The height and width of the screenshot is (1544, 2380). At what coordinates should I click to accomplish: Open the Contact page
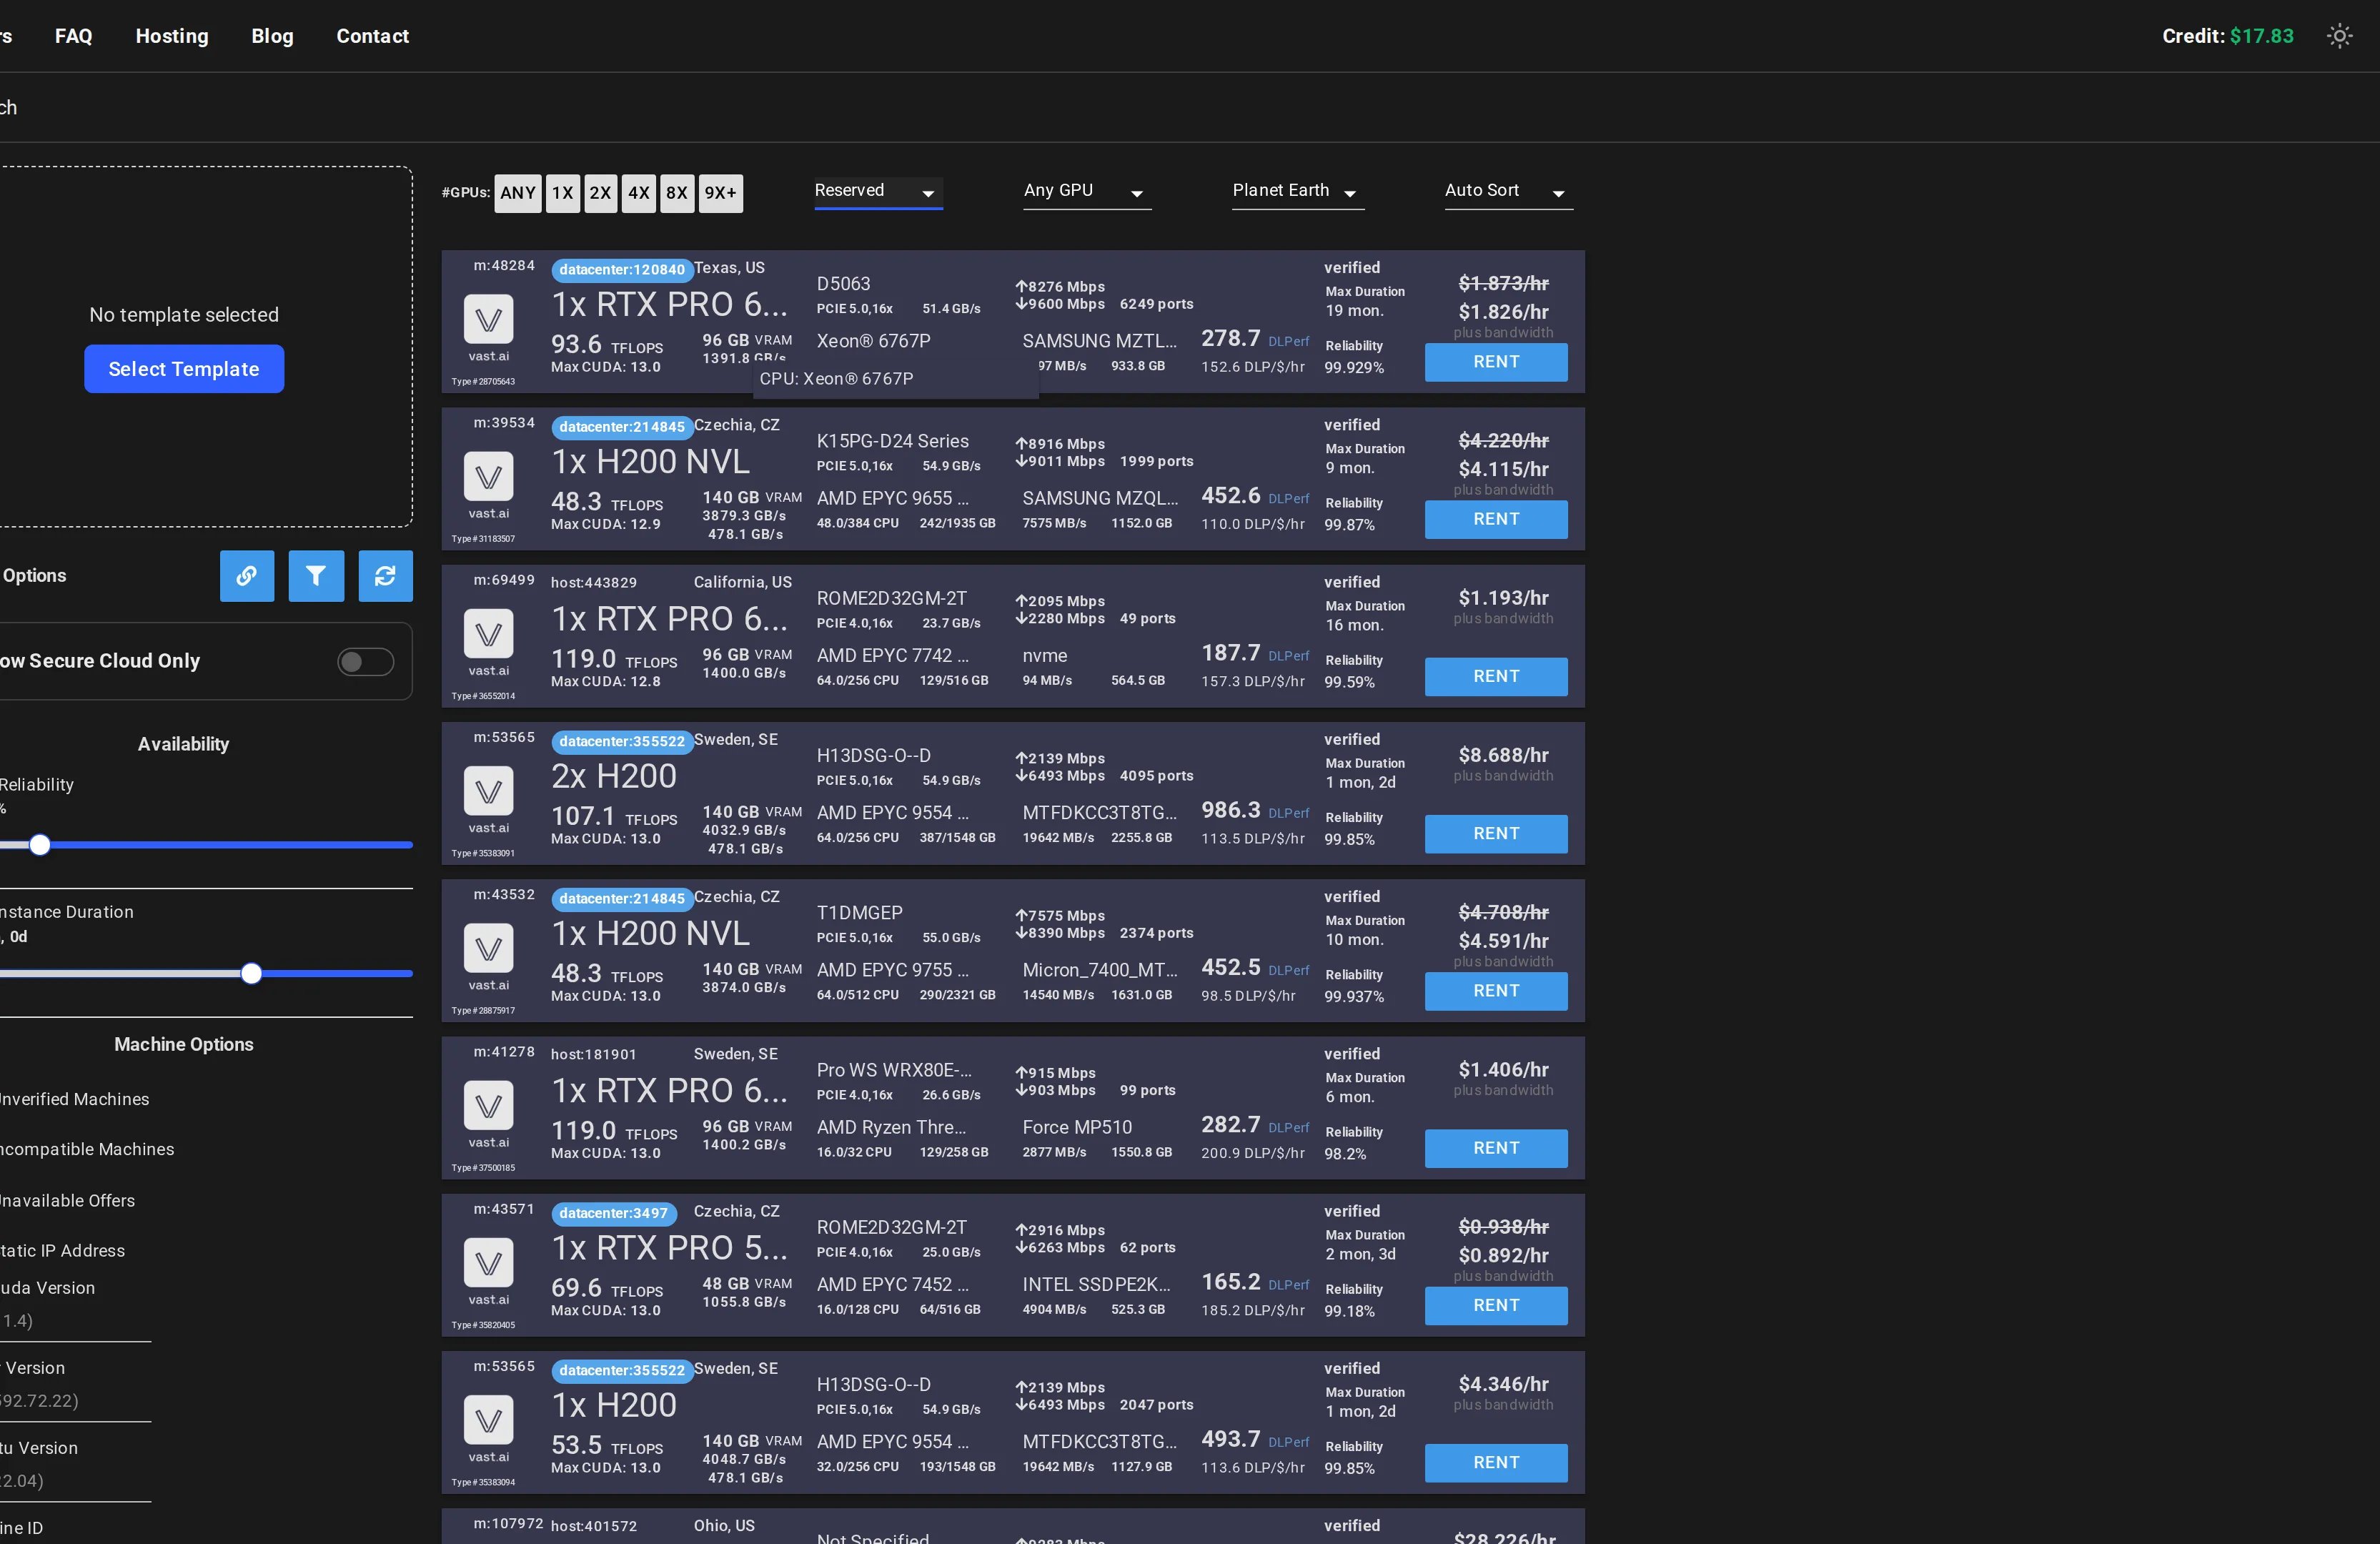point(372,36)
